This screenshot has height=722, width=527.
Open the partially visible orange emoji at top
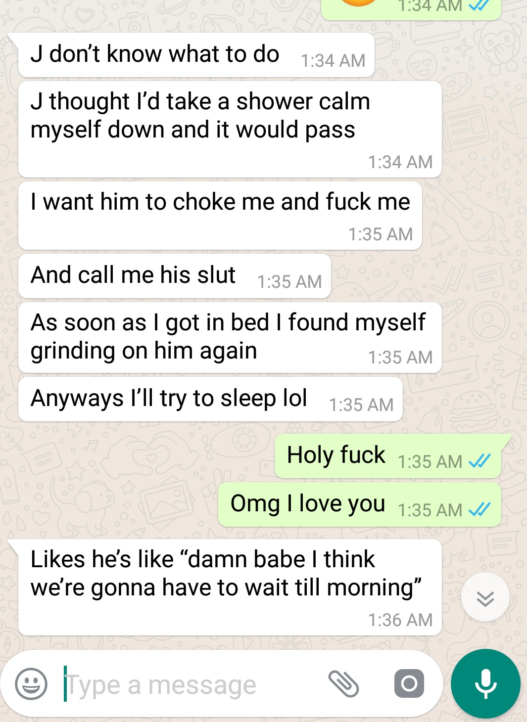(x=359, y=3)
